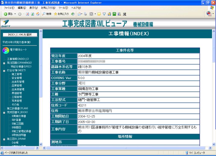
Task: Click the left panel scroll-up arrow
Action: point(41,31)
